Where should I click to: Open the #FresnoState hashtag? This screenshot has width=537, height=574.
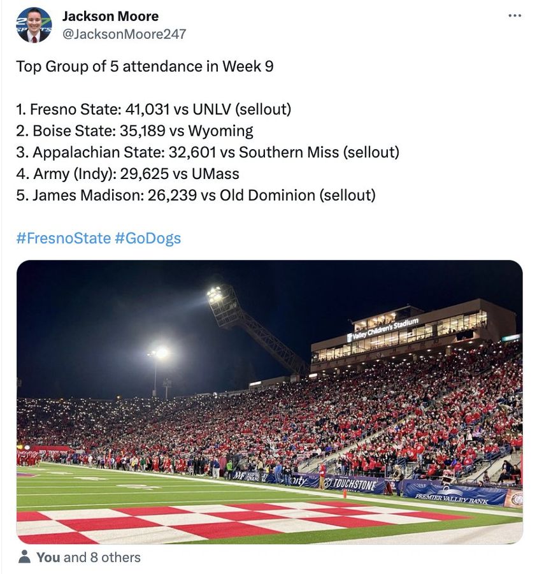click(63, 238)
